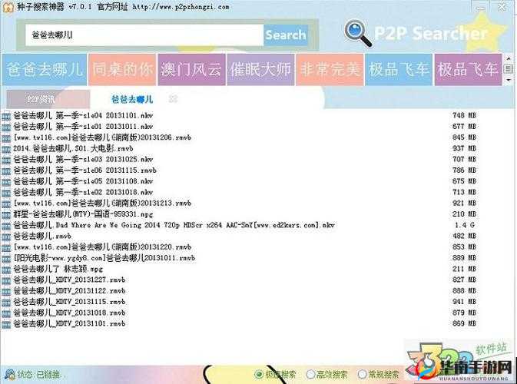Image resolution: width=517 pixels, height=384 pixels.
Task: Click video icon of s1e03 20131025.mkv row
Action: point(6,160)
